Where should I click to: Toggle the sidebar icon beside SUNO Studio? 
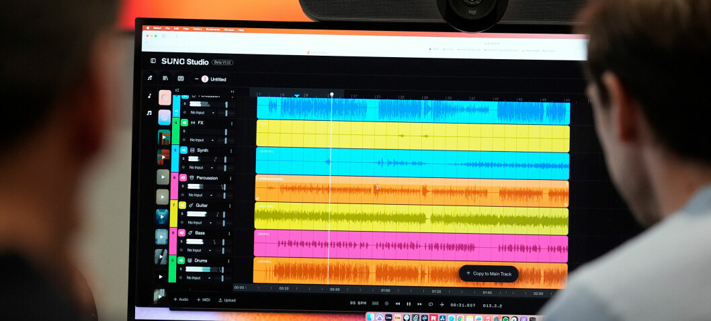[x=153, y=60]
